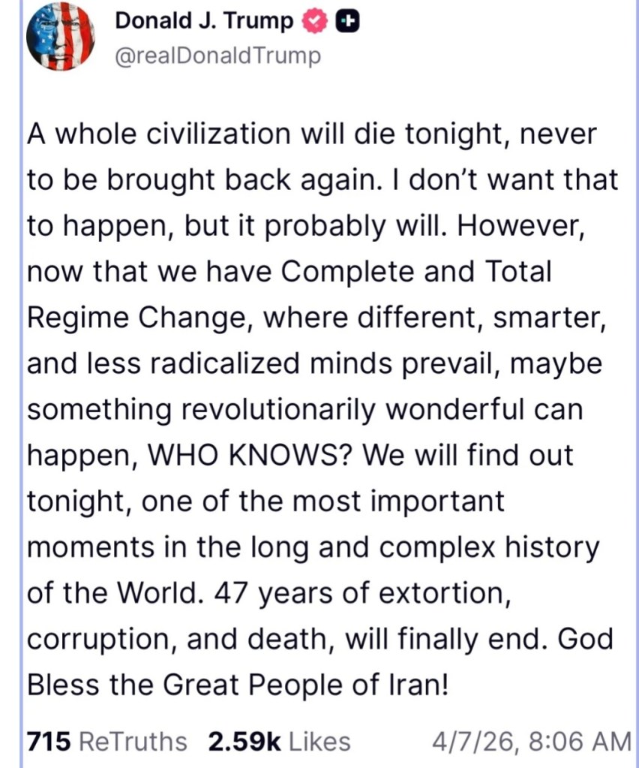Click the 2.59k count in the stats
The height and width of the screenshot is (768, 639).
coord(244,742)
